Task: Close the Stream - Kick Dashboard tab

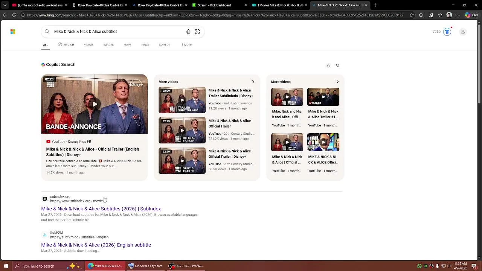Action: pyautogui.click(x=246, y=5)
